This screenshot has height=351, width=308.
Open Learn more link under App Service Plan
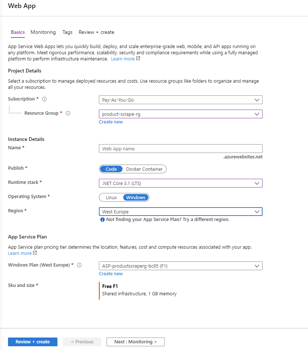(x=20, y=253)
